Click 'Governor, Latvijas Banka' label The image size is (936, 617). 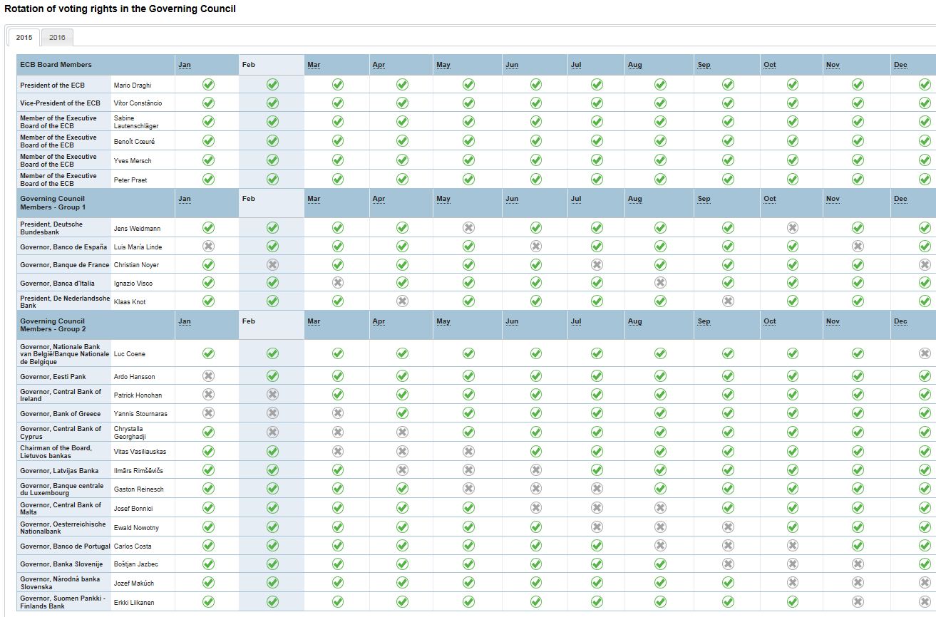tap(59, 470)
